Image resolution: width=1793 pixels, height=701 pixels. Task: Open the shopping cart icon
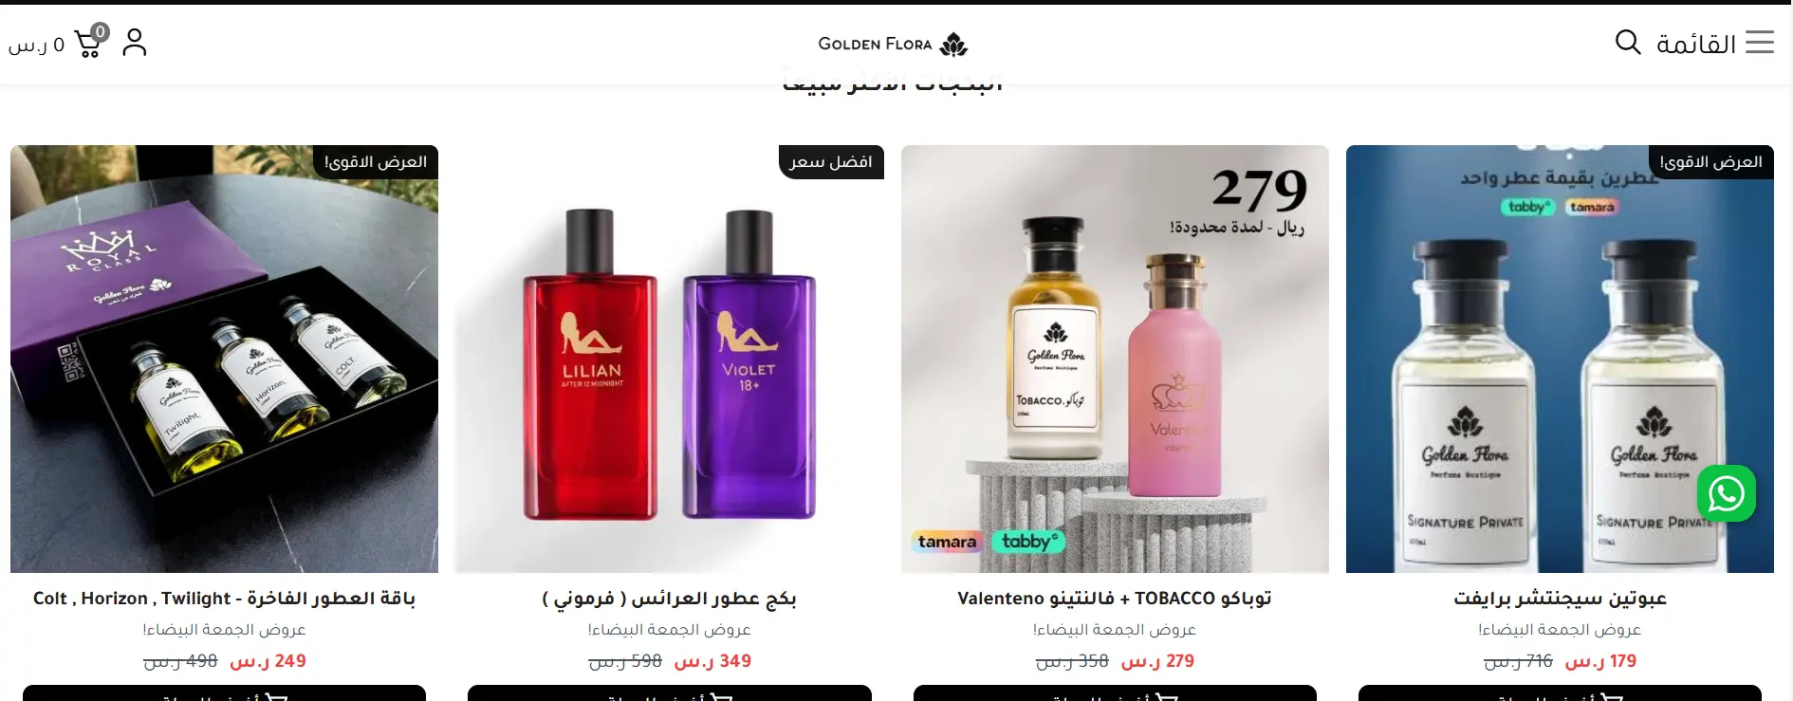pyautogui.click(x=91, y=41)
